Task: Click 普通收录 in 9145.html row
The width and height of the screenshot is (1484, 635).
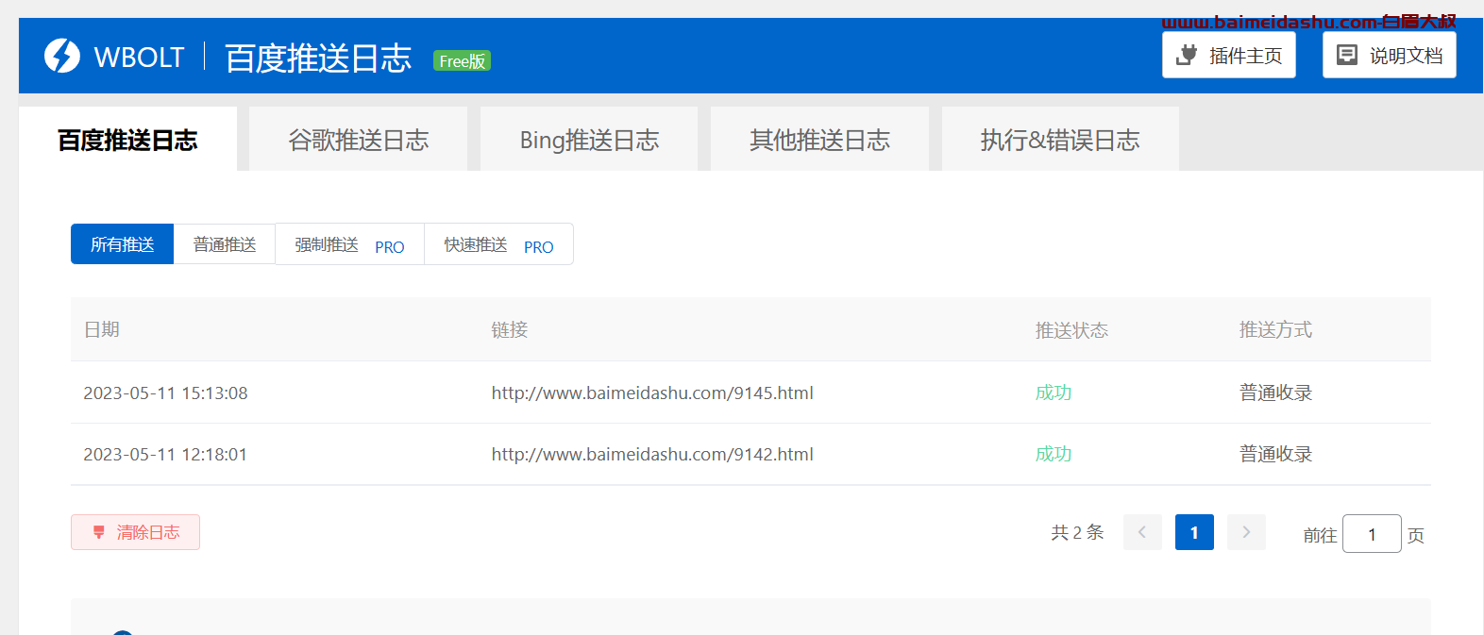Action: click(x=1276, y=393)
